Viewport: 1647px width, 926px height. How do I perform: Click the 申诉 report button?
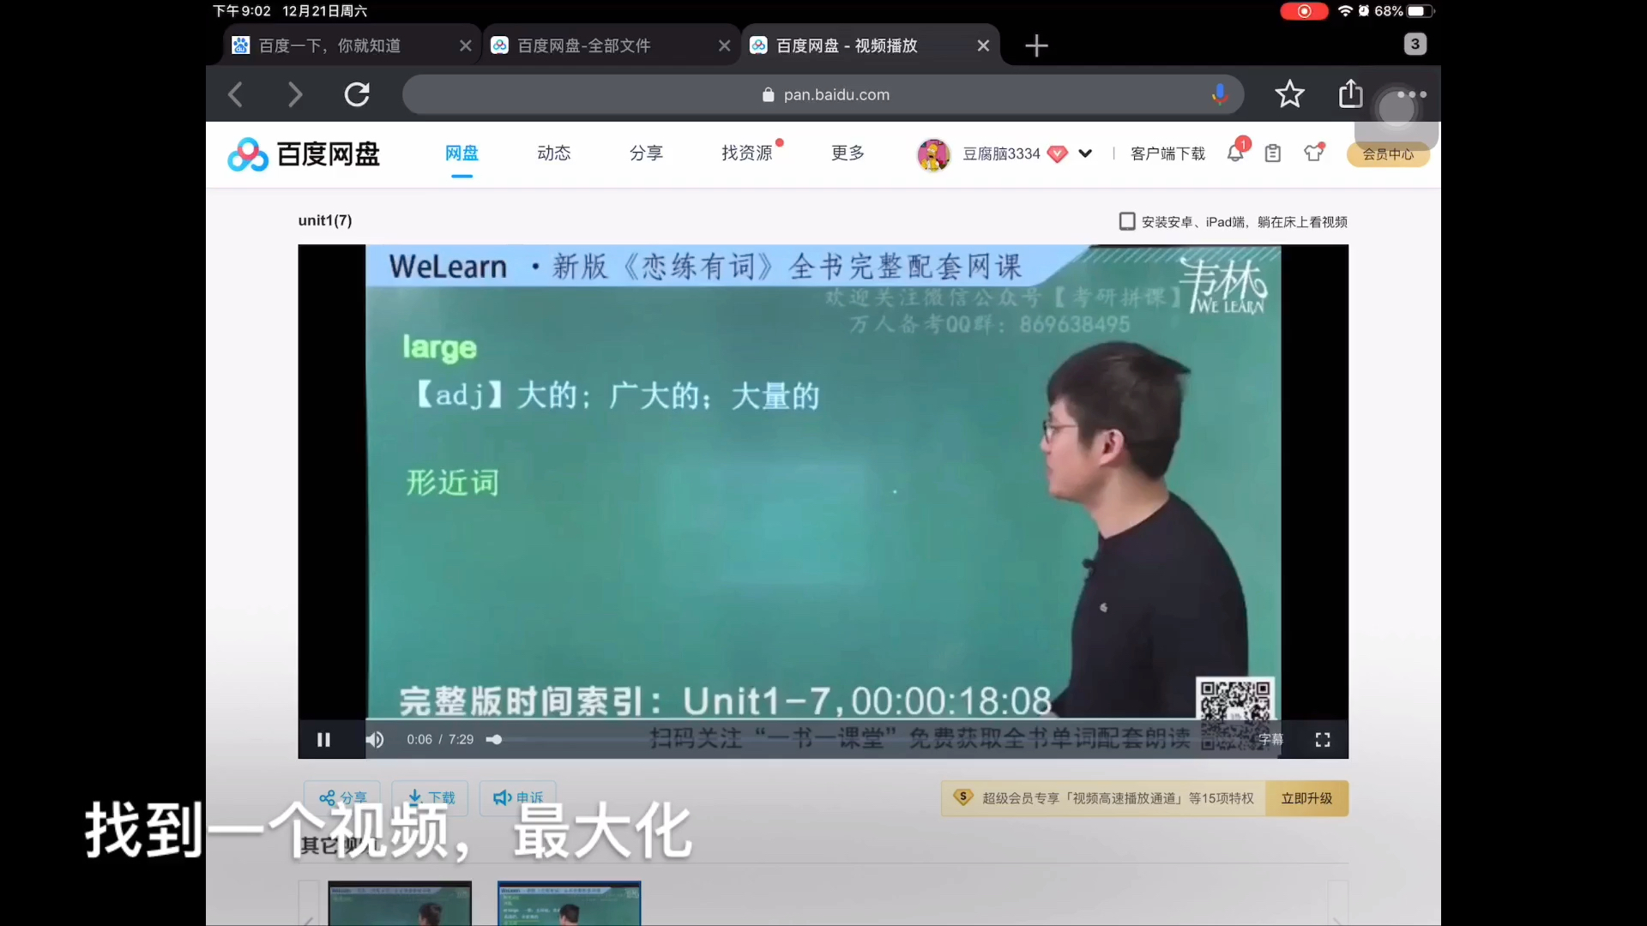tap(517, 797)
